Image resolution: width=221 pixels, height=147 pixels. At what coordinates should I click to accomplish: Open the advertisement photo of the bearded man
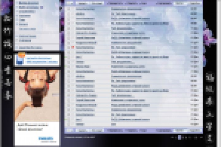click(37, 96)
